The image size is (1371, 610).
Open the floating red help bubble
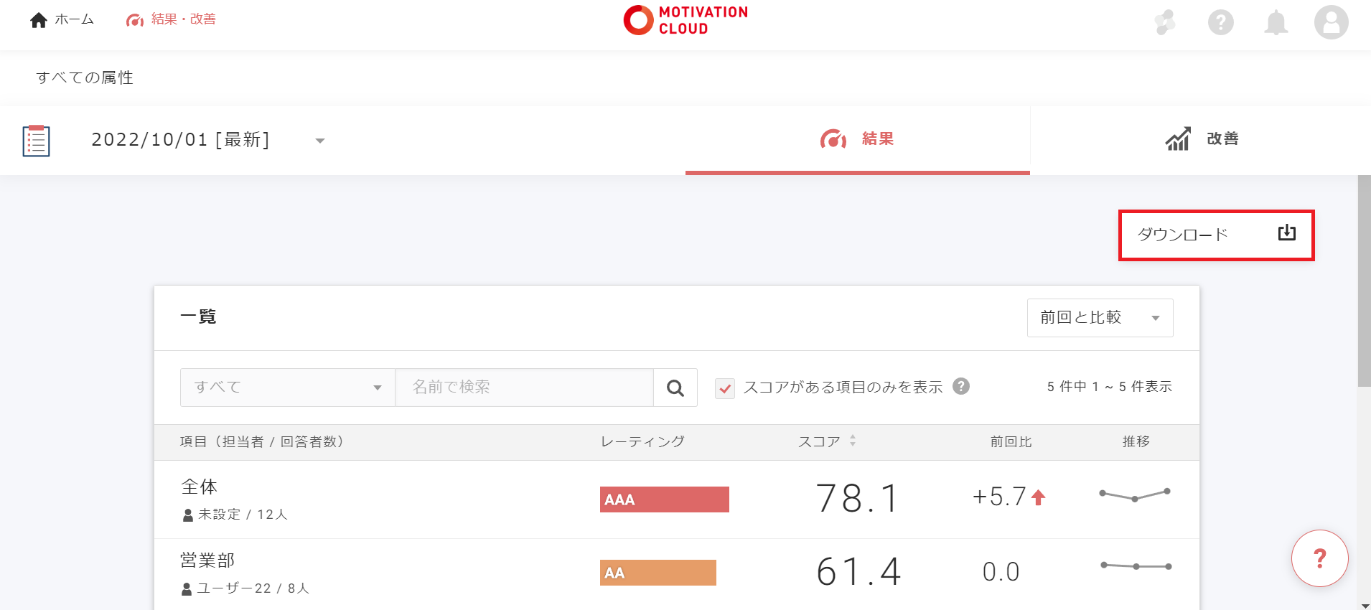tap(1319, 558)
